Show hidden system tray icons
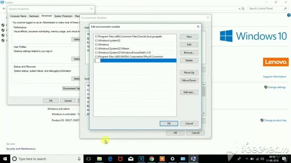This screenshot has height=163, width=291. tap(246, 159)
